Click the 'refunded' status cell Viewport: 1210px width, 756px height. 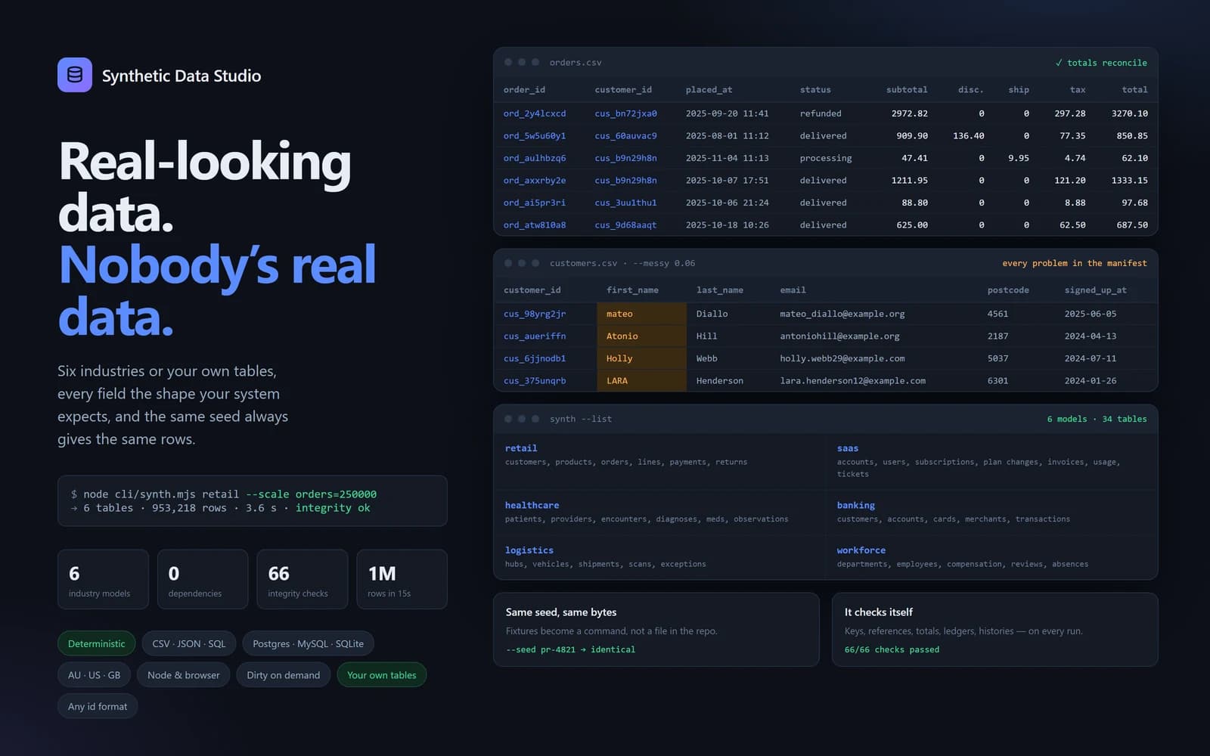[821, 113]
